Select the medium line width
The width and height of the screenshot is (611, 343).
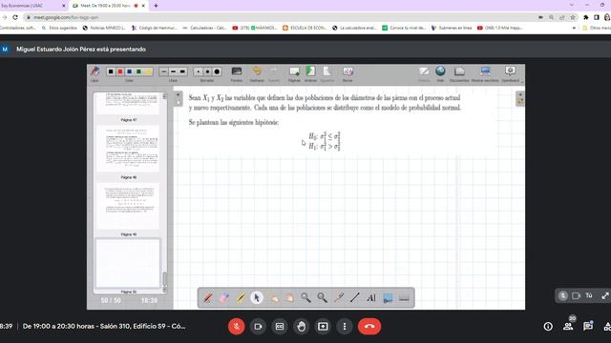pos(173,71)
